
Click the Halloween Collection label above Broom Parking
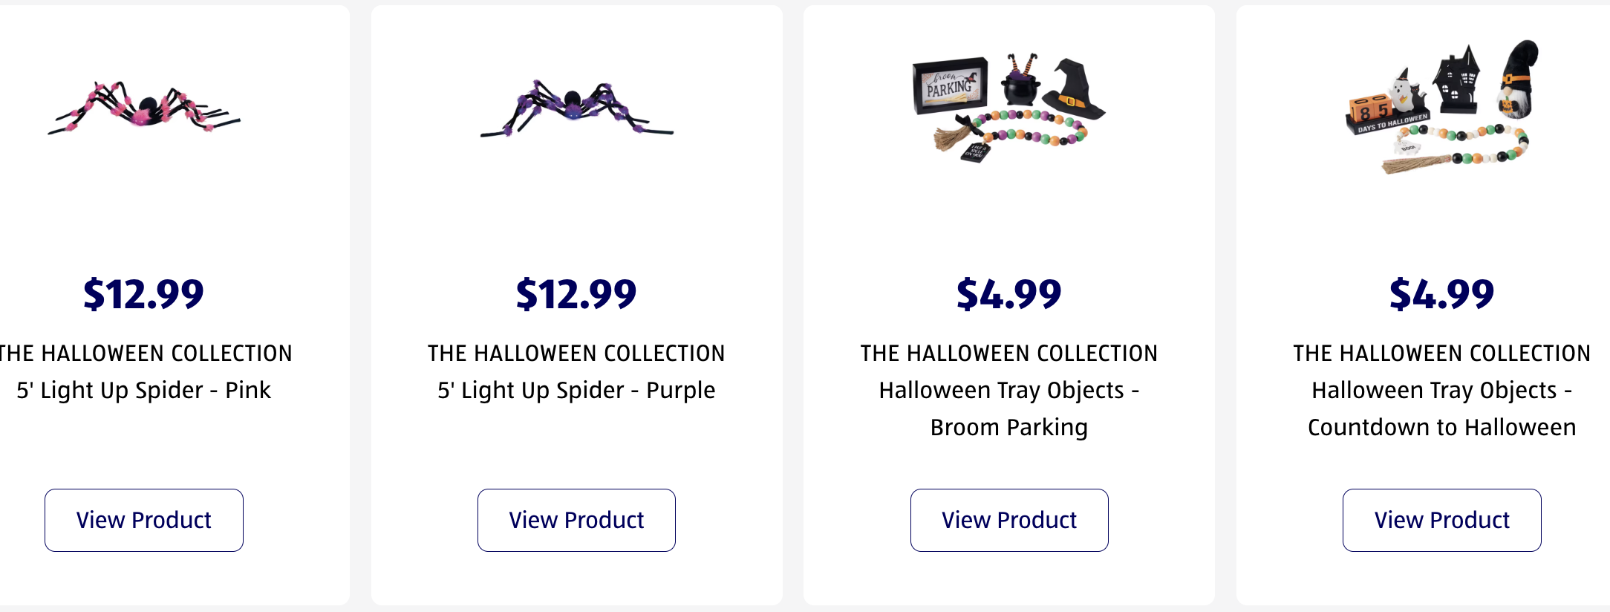[x=1009, y=353]
